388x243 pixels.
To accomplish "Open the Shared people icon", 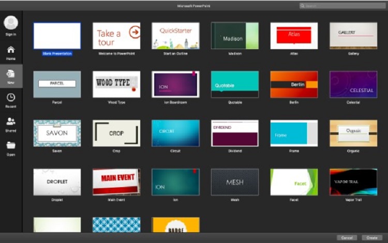I will click(x=11, y=121).
